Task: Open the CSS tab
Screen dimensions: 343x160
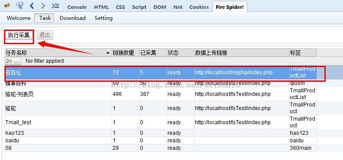Action: tap(120, 7)
